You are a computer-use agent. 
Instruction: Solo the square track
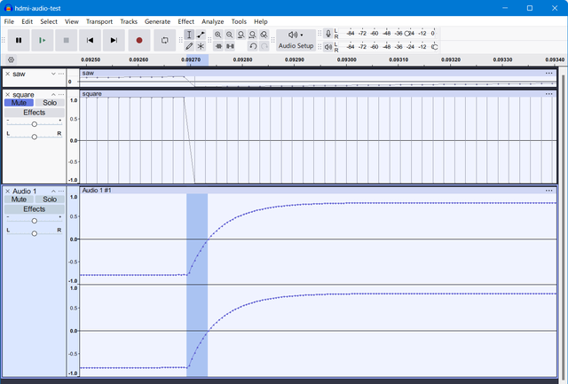[x=50, y=103]
